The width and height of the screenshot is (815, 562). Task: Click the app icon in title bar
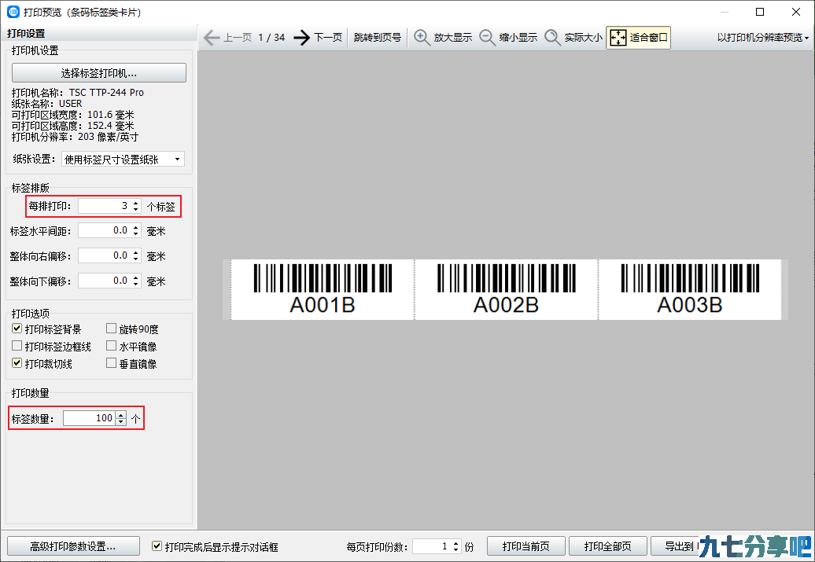point(13,12)
